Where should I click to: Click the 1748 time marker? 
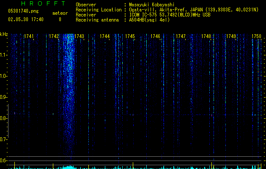coord(206,36)
